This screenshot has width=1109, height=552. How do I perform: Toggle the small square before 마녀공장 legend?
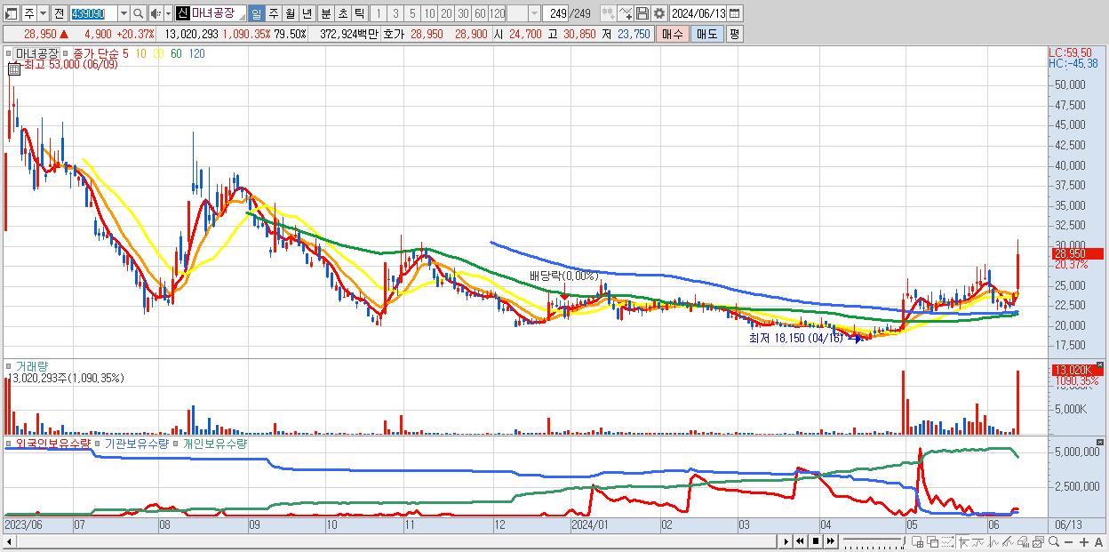8,53
